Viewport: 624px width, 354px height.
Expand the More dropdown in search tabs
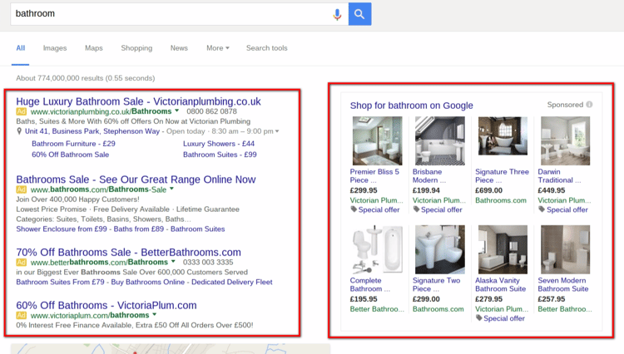(217, 48)
